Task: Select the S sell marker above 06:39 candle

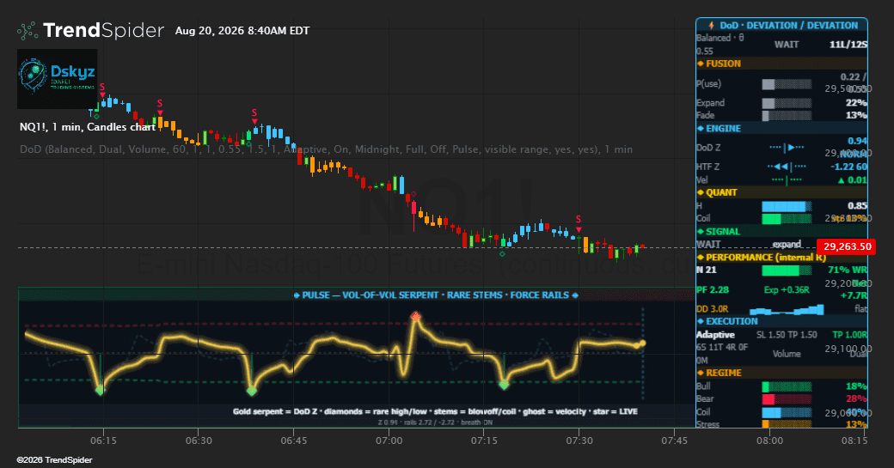Action: tap(254, 116)
